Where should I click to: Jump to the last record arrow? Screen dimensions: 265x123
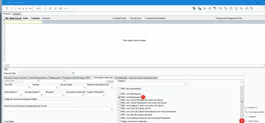[31, 8]
